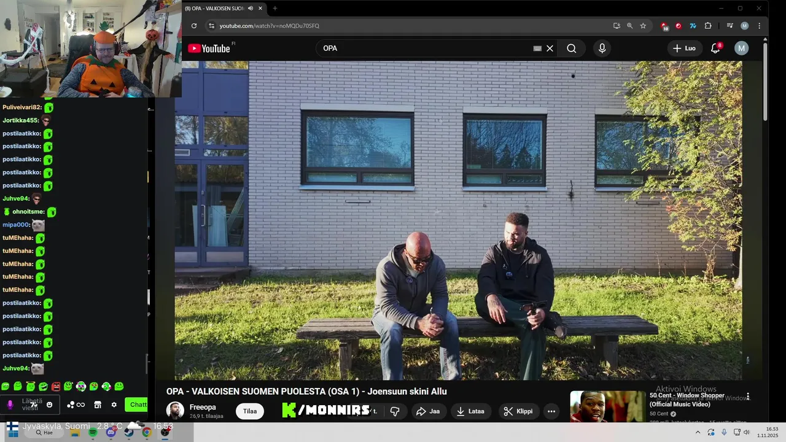The image size is (786, 442).
Task: Open the emoji picker in chat input
Action: pyautogui.click(x=50, y=405)
